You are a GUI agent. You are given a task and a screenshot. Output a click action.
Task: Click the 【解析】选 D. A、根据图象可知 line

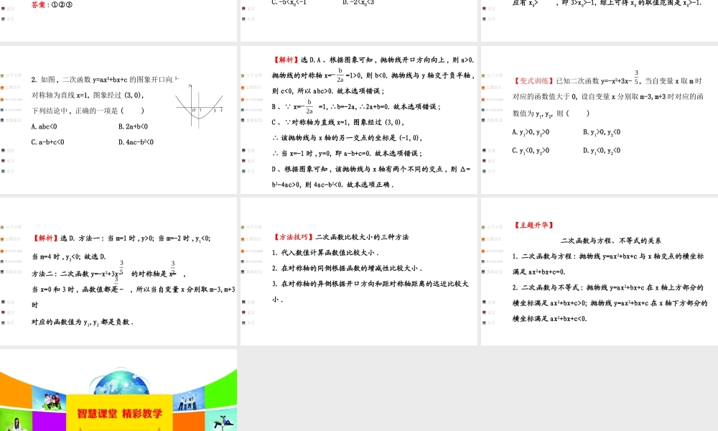(x=373, y=60)
